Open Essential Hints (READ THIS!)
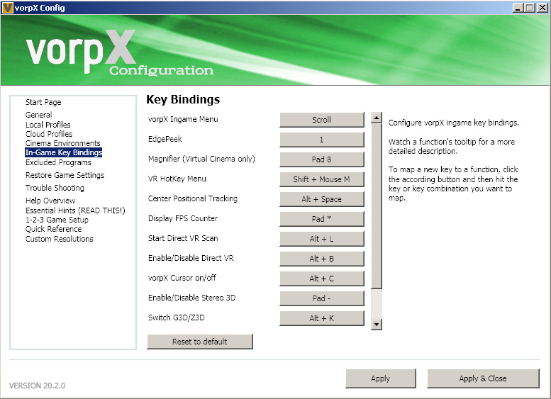 point(75,210)
